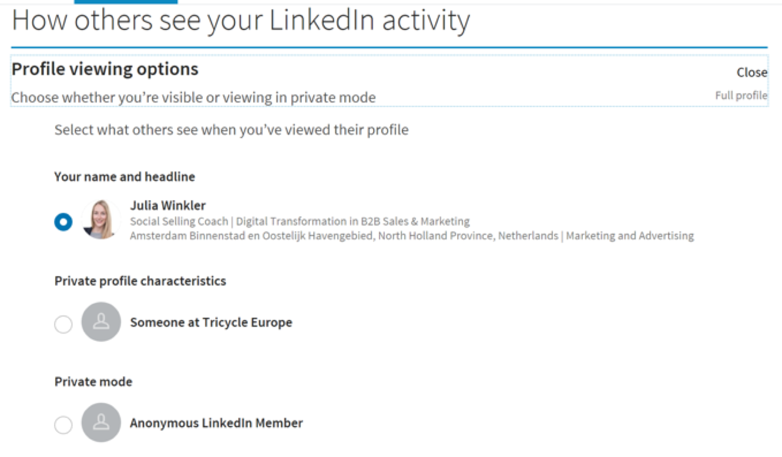Viewport: 782px width, 457px height.
Task: Select the Anonymous LinkedIn Member radio option
Action: (x=63, y=425)
